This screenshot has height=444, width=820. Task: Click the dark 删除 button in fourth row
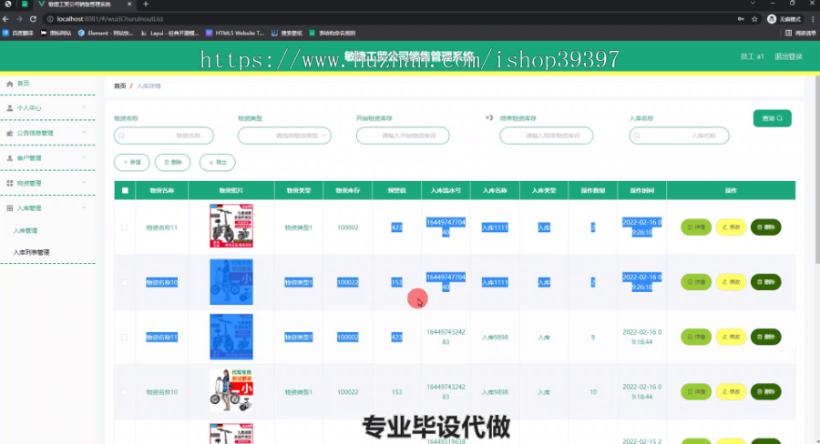tap(766, 392)
